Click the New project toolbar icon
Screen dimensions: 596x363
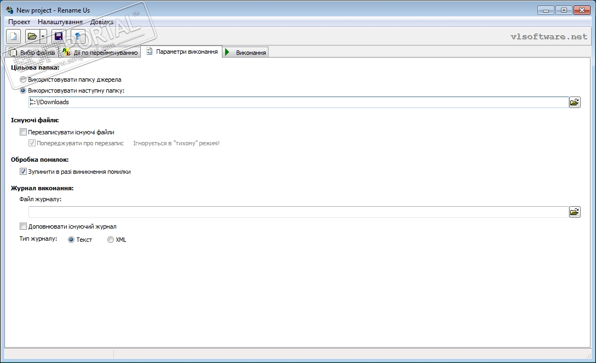coord(13,37)
